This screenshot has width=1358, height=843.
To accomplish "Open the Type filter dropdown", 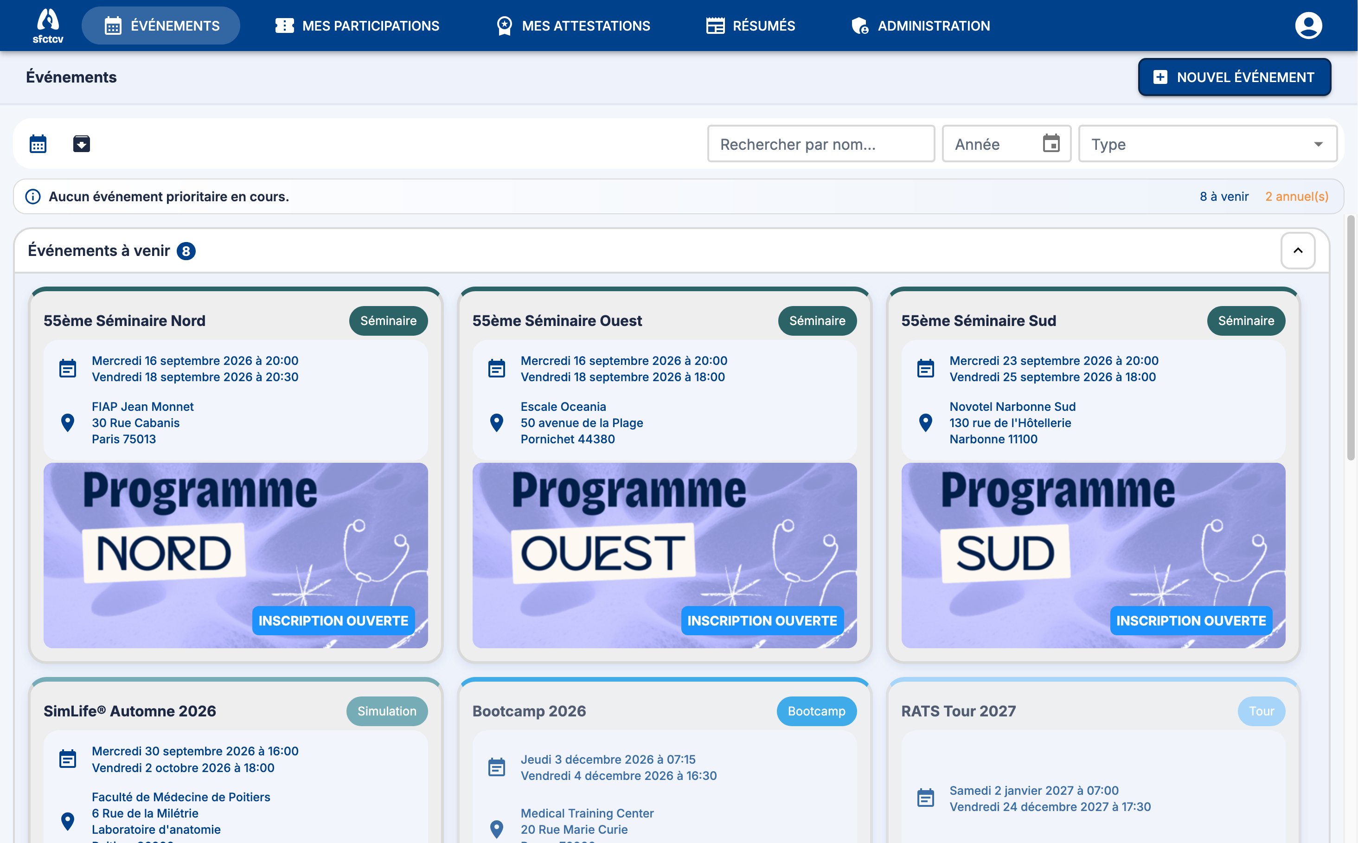I will pos(1207,144).
